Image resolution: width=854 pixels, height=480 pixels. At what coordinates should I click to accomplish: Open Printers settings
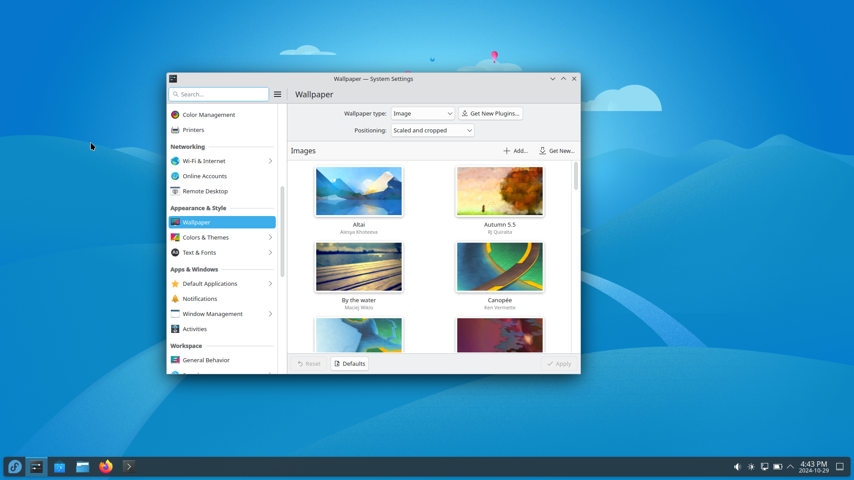click(x=222, y=130)
